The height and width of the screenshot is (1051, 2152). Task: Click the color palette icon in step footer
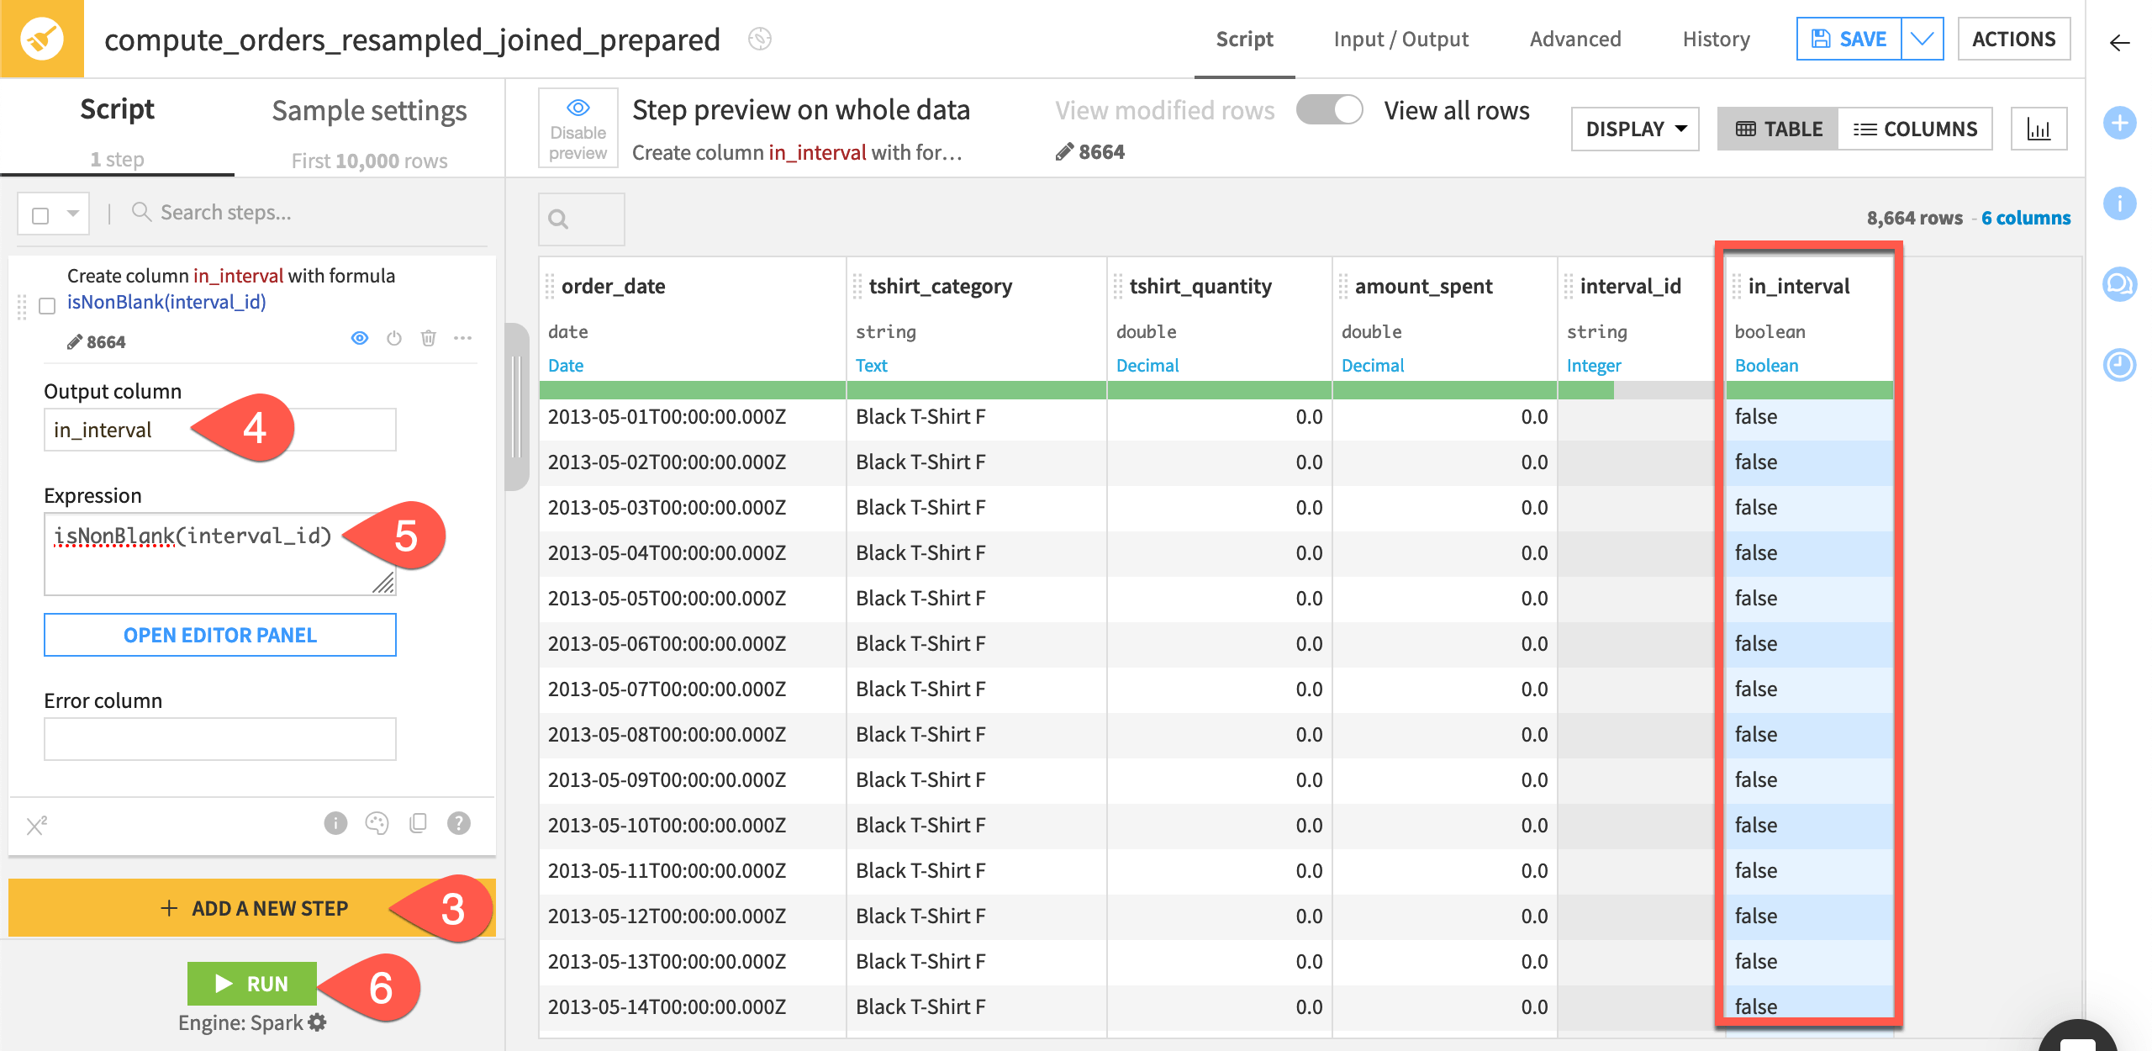tap(377, 823)
